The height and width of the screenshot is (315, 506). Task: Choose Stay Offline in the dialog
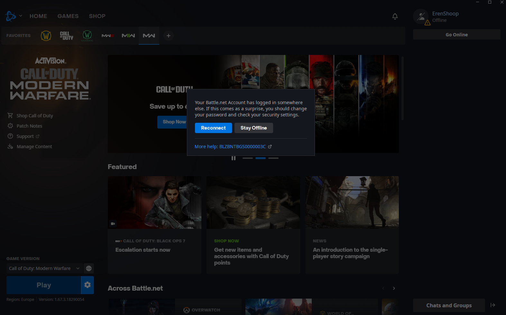[x=254, y=128]
